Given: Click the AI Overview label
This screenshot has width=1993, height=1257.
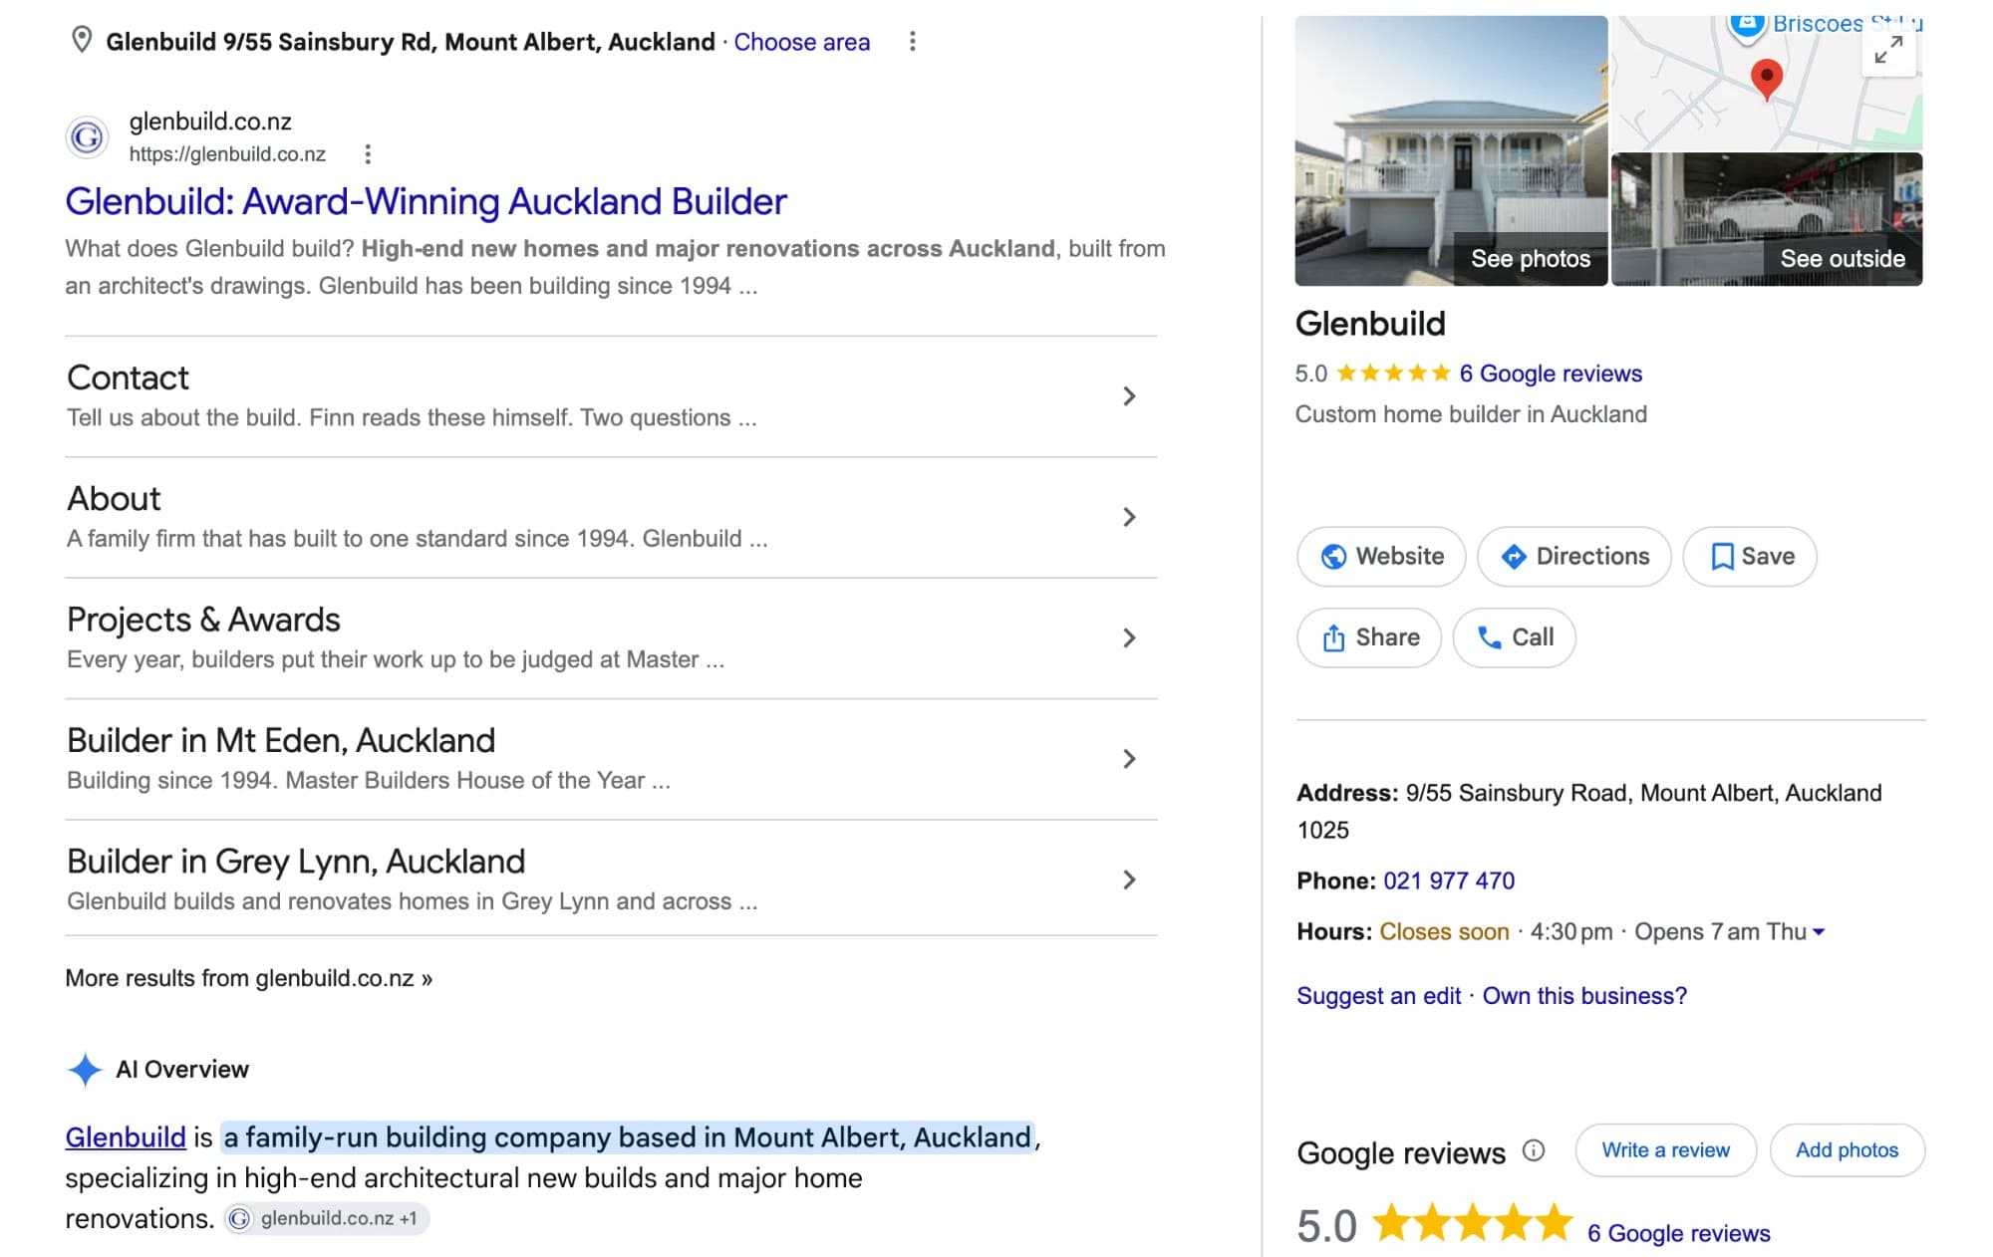Looking at the screenshot, I should pos(182,1070).
